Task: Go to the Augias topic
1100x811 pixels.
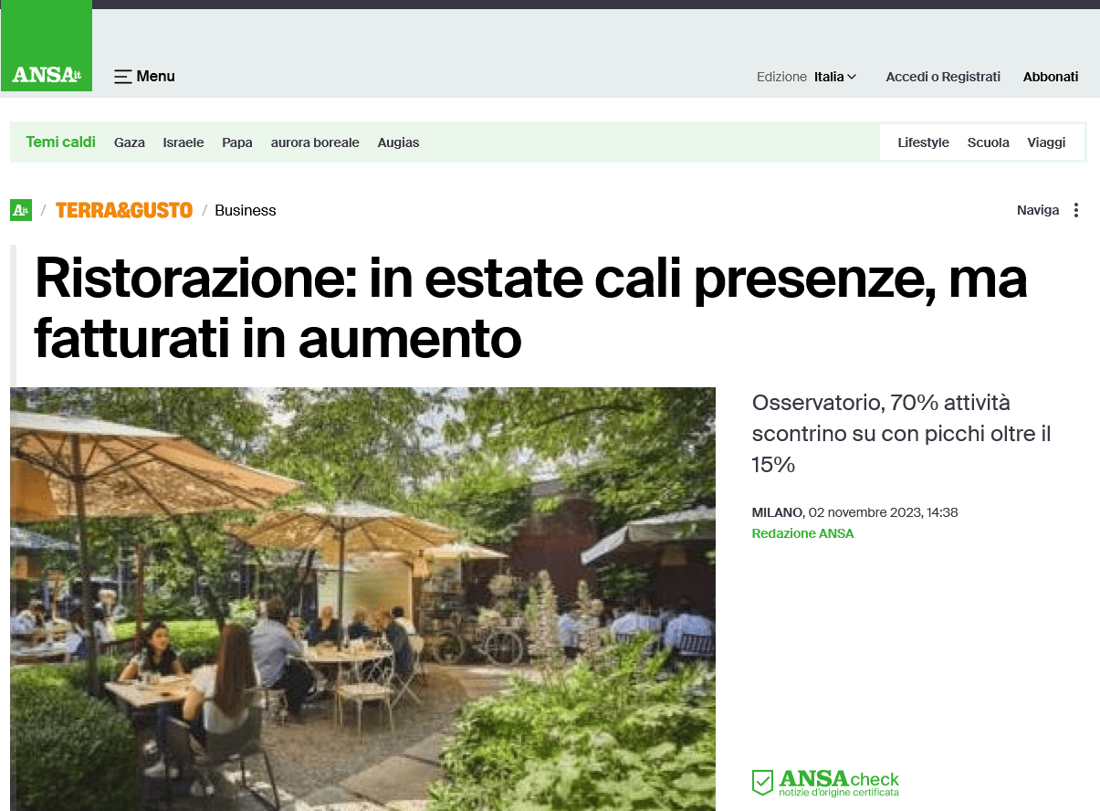Action: (398, 142)
